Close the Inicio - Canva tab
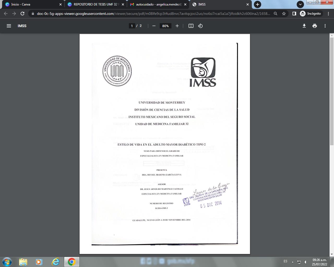 coord(61,4)
